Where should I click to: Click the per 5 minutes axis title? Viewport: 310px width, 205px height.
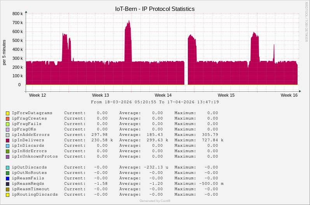(x=4, y=52)
